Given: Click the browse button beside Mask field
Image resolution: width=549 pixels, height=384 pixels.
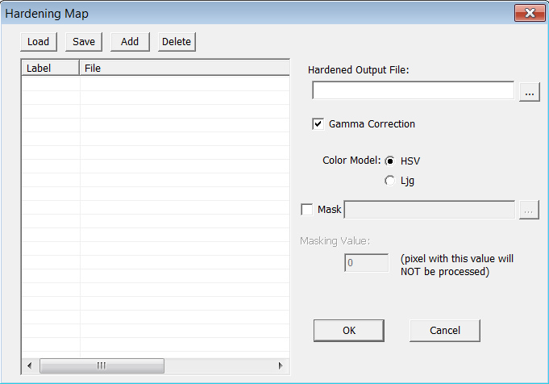Looking at the screenshot, I should click(528, 210).
